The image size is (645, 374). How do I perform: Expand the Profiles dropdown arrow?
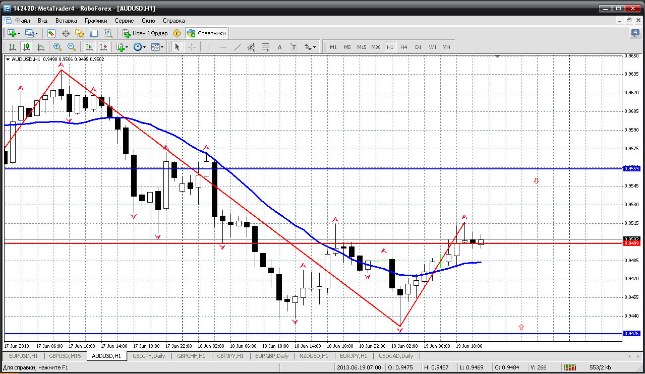[x=37, y=34]
